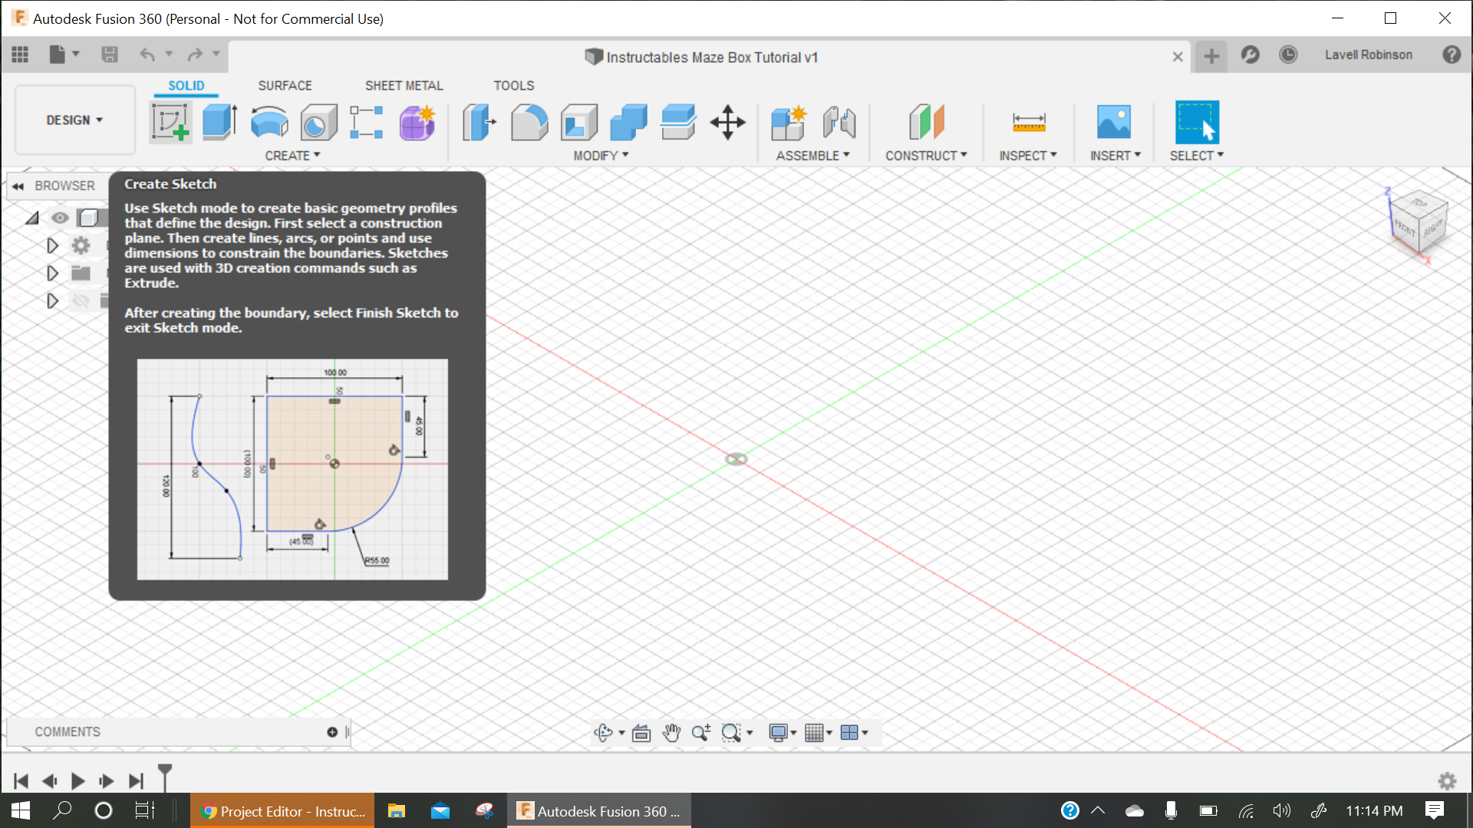This screenshot has height=828, width=1473.
Task: Select the Press Pull tool
Action: tap(479, 122)
